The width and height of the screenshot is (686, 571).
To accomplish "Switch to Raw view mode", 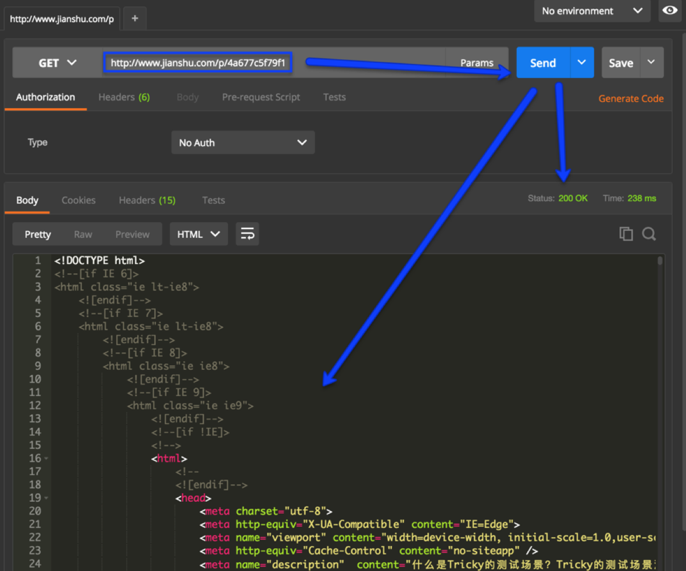I will 83,234.
